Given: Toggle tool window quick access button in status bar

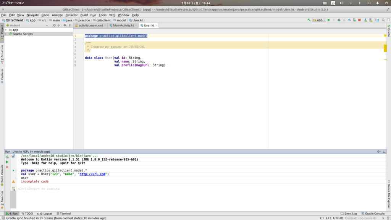Looking at the screenshot, I should [x=3, y=218].
